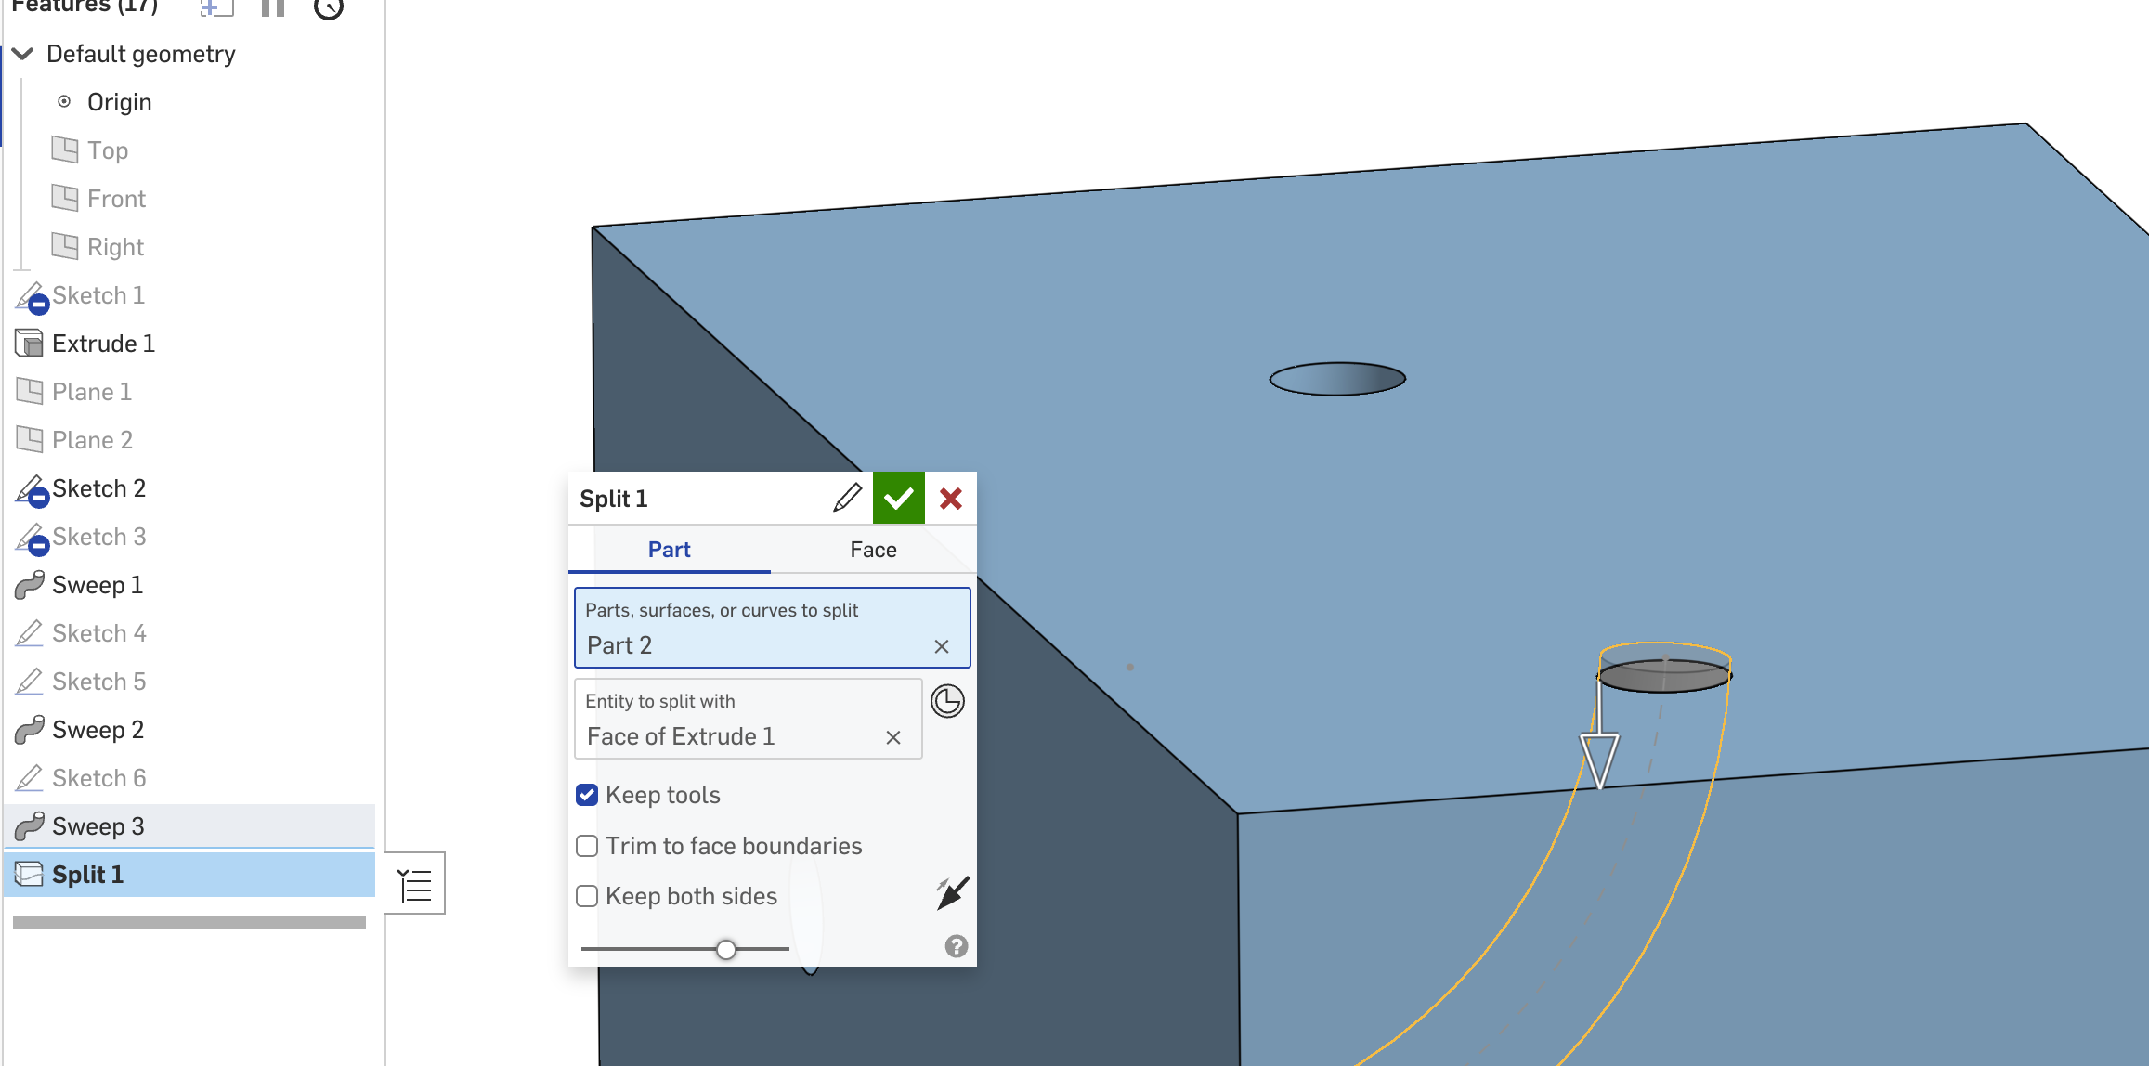Click the pencil rename icon in Split dialog

point(847,499)
